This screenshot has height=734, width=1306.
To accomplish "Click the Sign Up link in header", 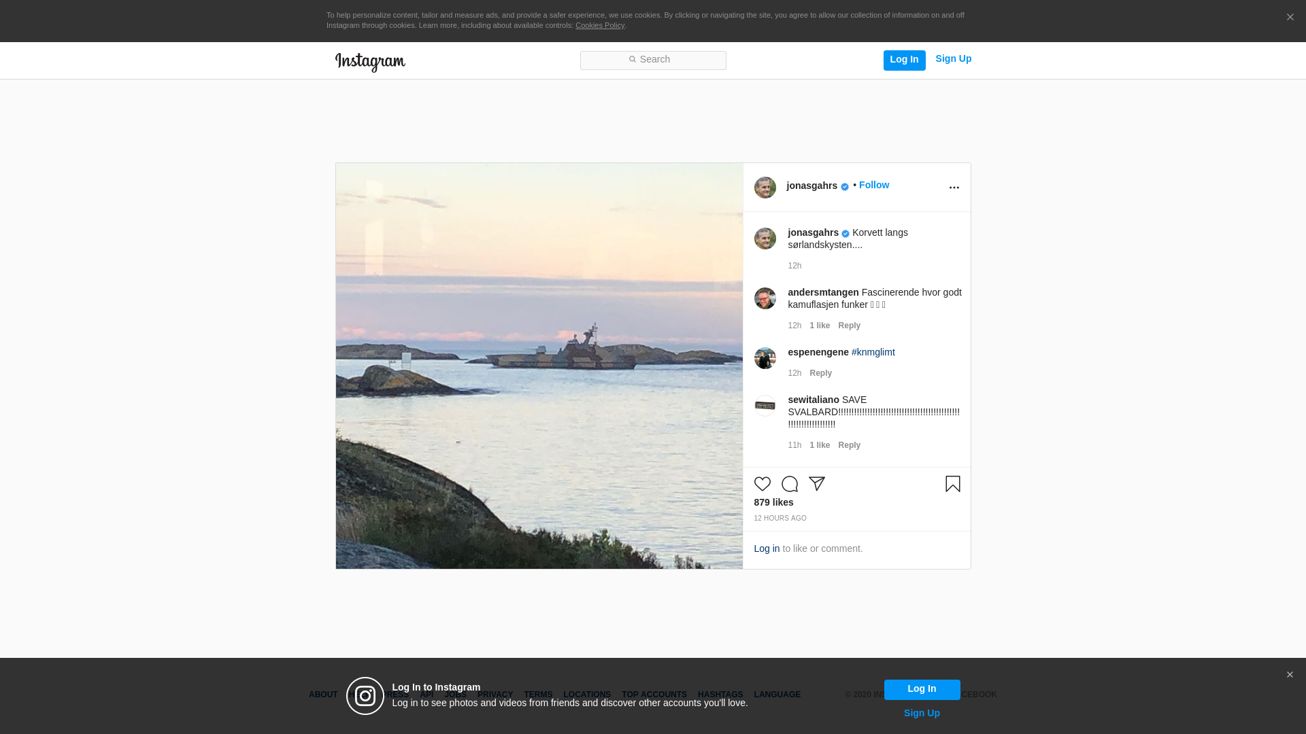I will click(x=953, y=59).
